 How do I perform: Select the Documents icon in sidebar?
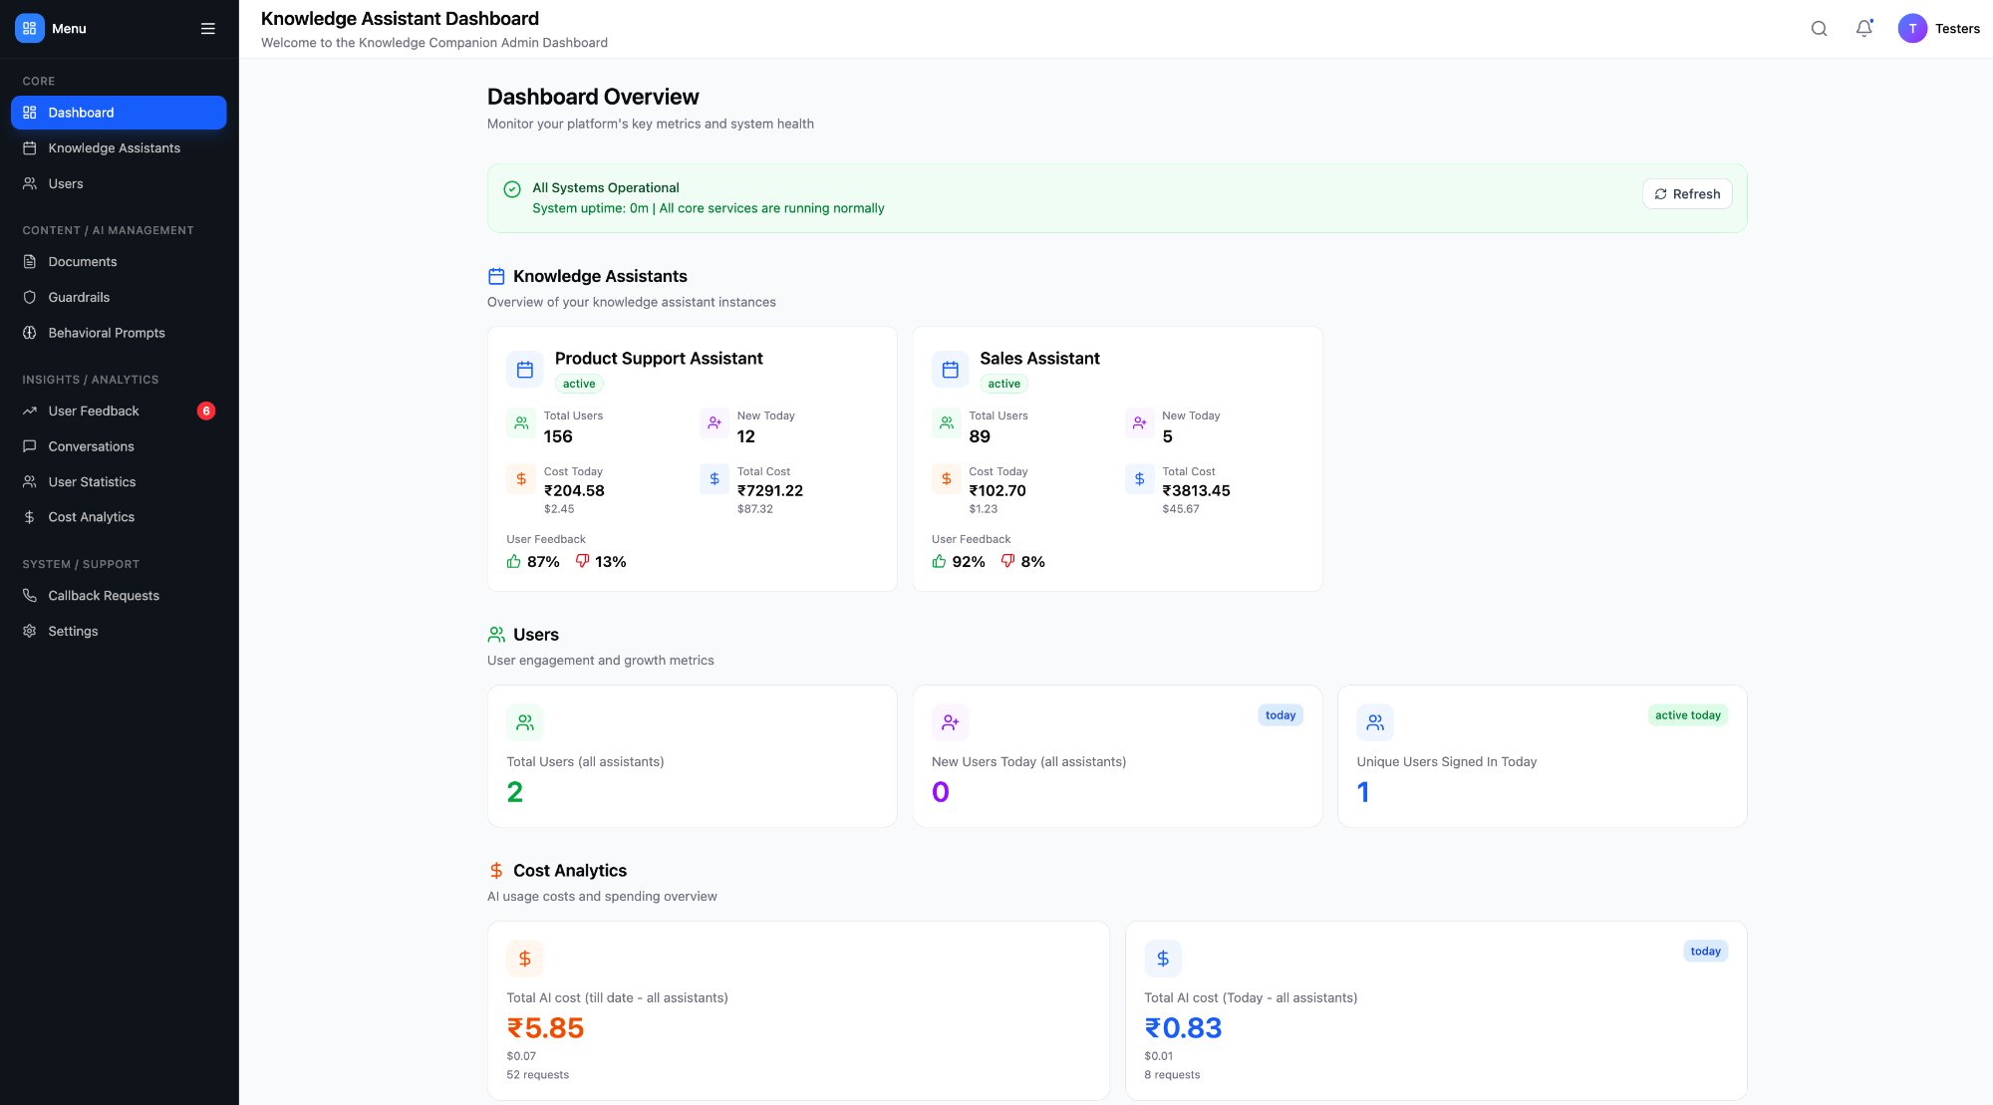(29, 261)
